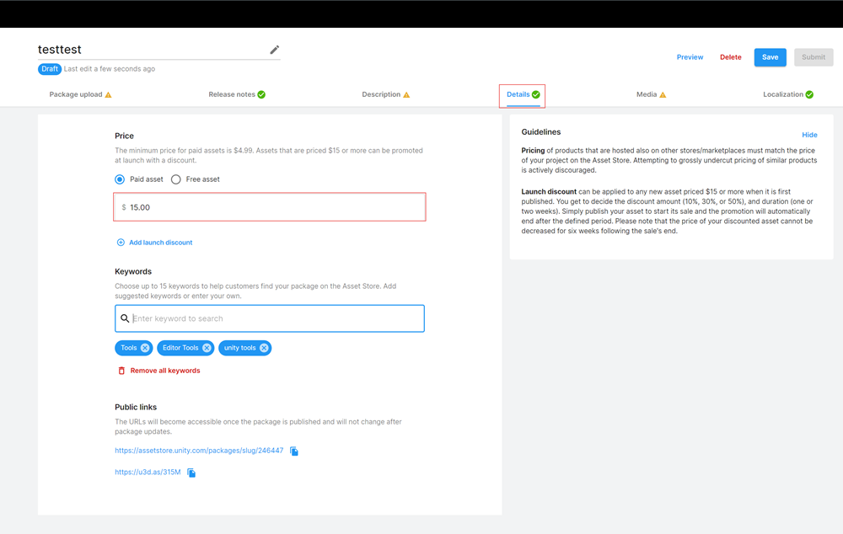Click the red Delete button

(x=731, y=57)
